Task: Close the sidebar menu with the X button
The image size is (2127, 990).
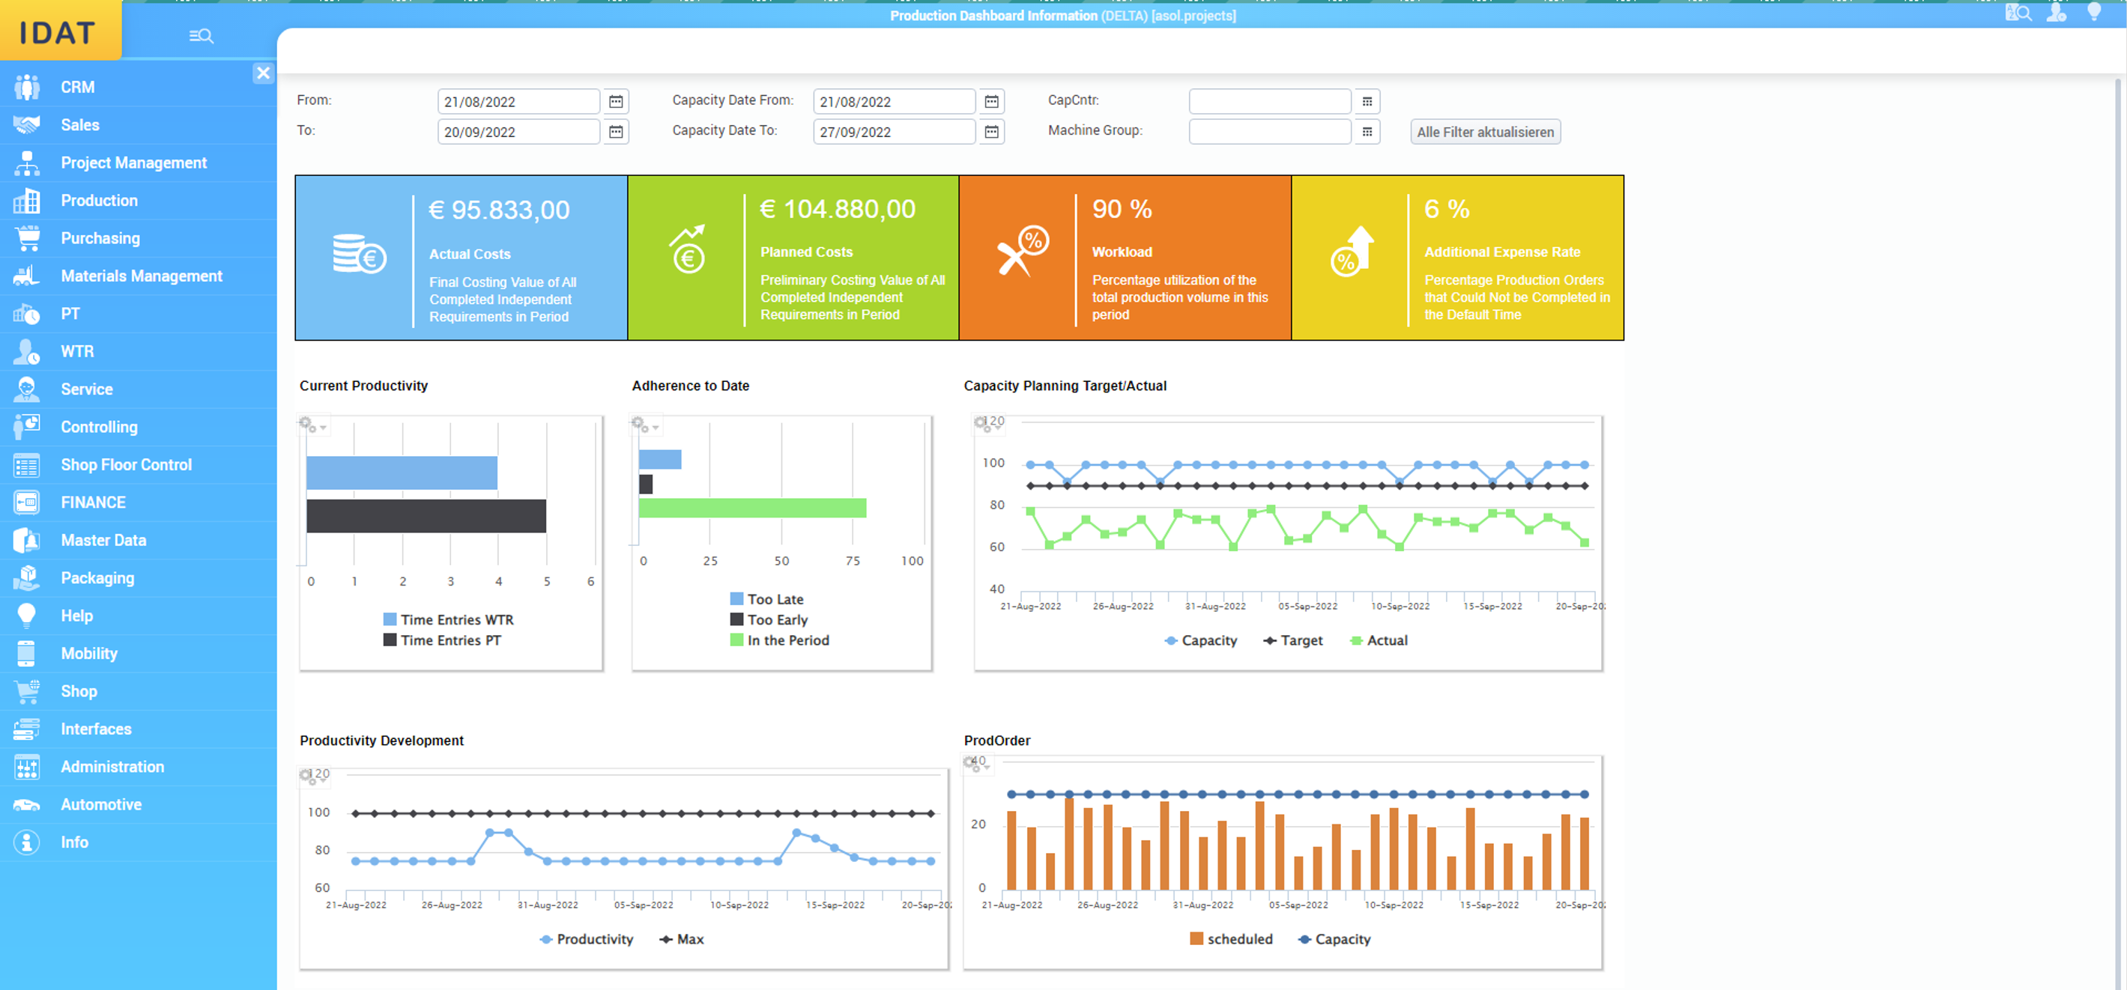Action: (262, 73)
